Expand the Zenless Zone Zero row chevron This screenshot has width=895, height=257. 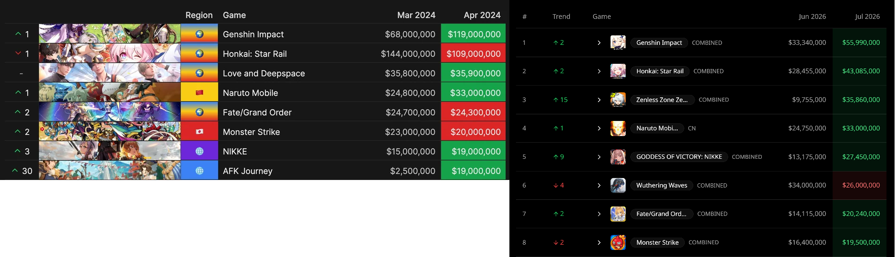[x=599, y=100]
